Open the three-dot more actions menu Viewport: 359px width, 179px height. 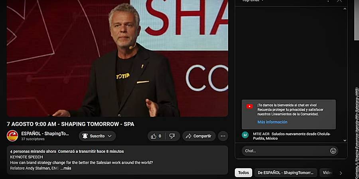(x=223, y=136)
